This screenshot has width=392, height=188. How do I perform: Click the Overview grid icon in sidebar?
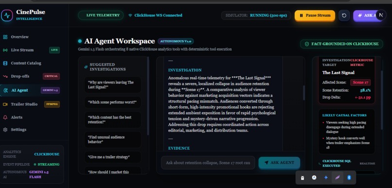click(5, 37)
